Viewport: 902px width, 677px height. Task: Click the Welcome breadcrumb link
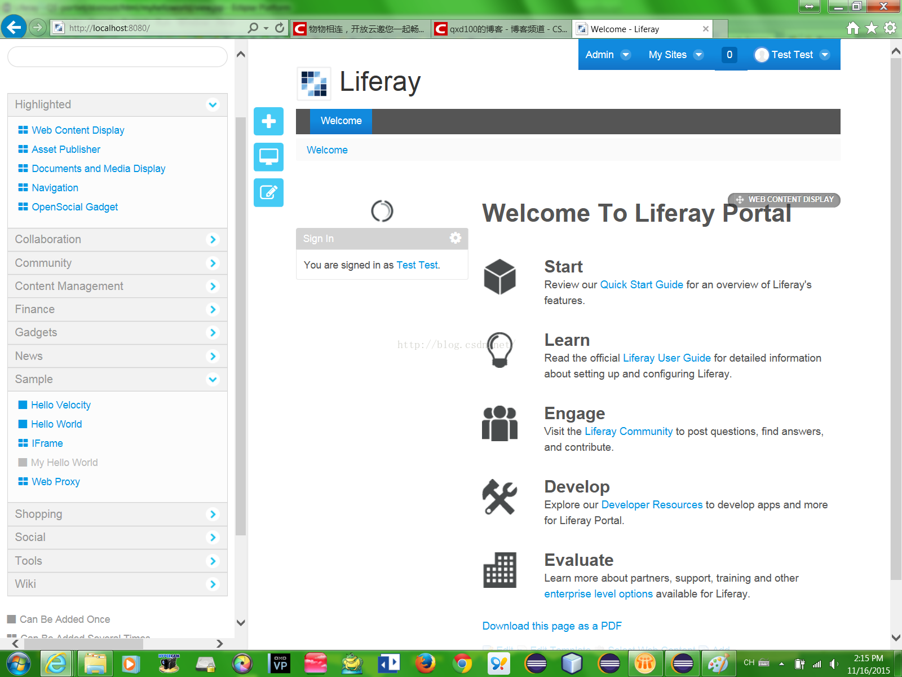point(327,150)
